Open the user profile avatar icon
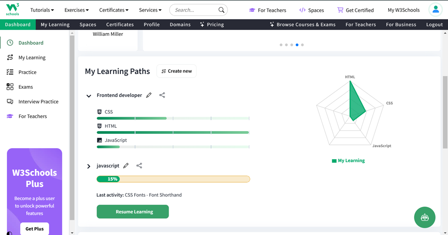 pos(436,10)
